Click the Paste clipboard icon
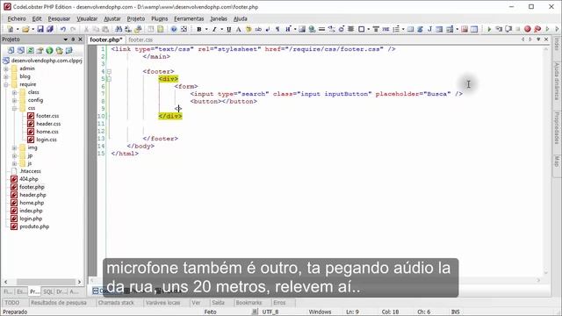This screenshot has width=562, height=316. pos(105,29)
